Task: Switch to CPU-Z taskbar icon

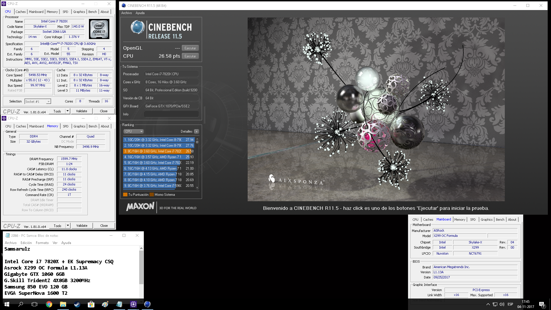Action: click(133, 304)
